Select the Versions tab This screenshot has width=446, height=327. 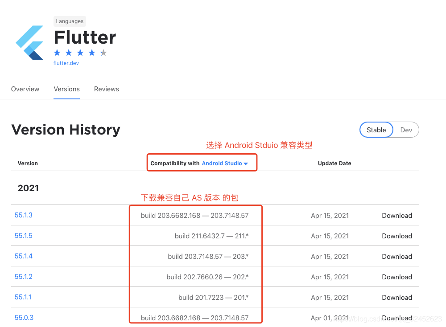66,89
